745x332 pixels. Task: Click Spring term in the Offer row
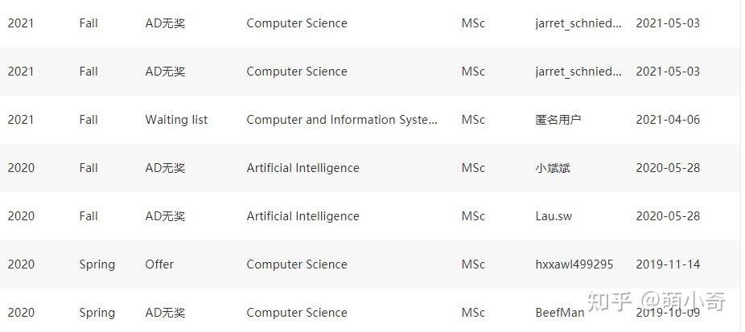(97, 264)
